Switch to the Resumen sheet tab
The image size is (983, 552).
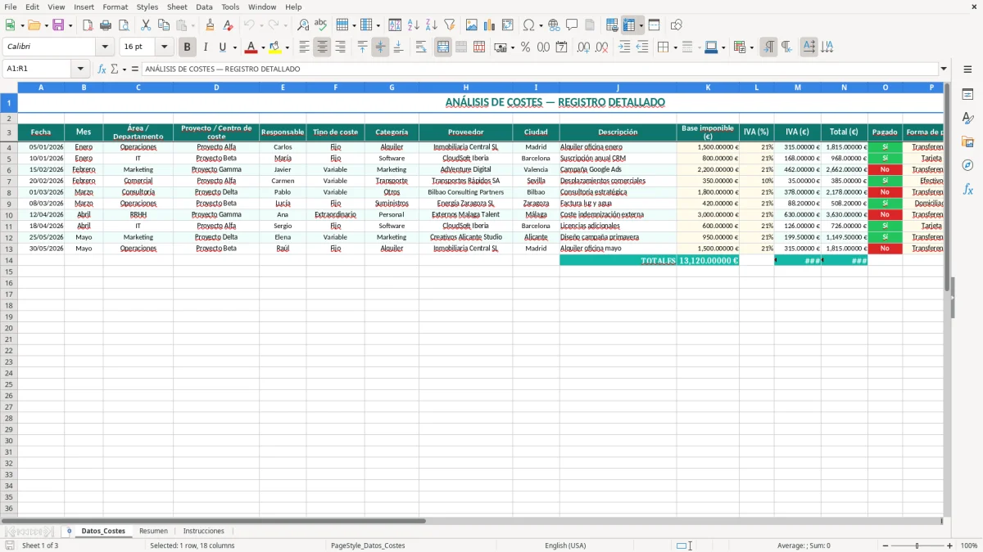point(153,531)
